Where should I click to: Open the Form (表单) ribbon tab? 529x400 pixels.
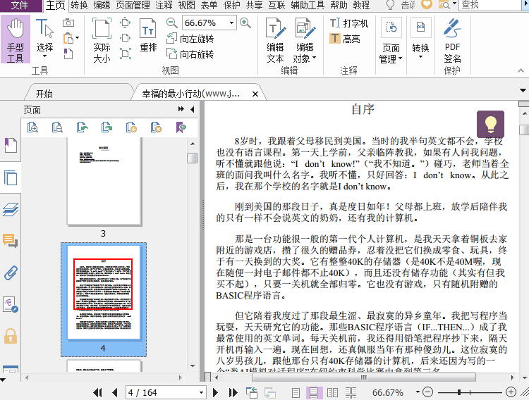209,5
